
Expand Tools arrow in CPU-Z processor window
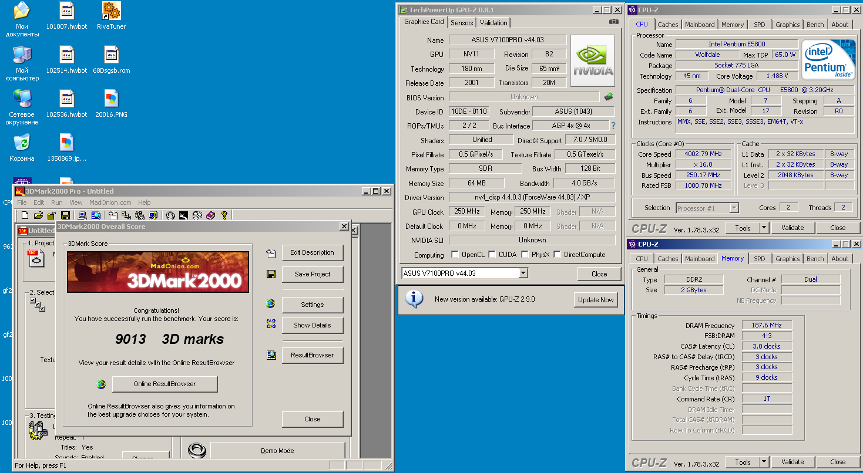[x=764, y=228]
